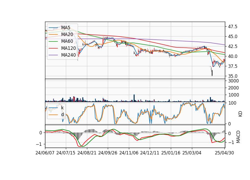Viewport: 250px width, 180px height.
Task: Click the MA60 legend label
Action: (67, 41)
